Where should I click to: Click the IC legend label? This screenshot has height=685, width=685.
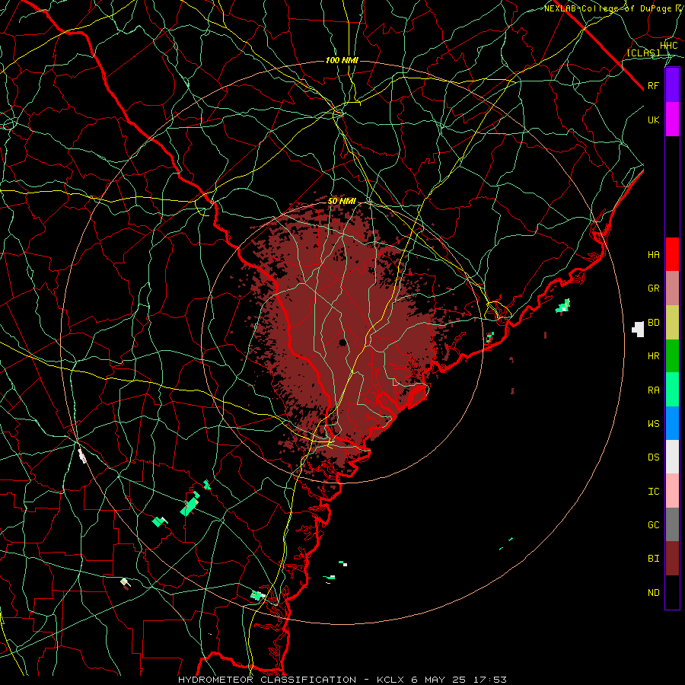[653, 492]
